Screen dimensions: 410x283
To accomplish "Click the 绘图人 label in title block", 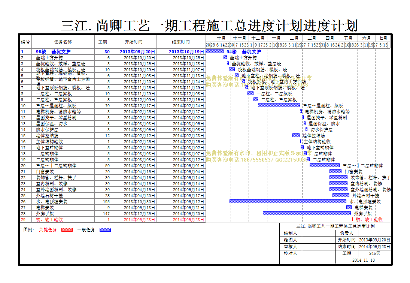I will 291,240.
